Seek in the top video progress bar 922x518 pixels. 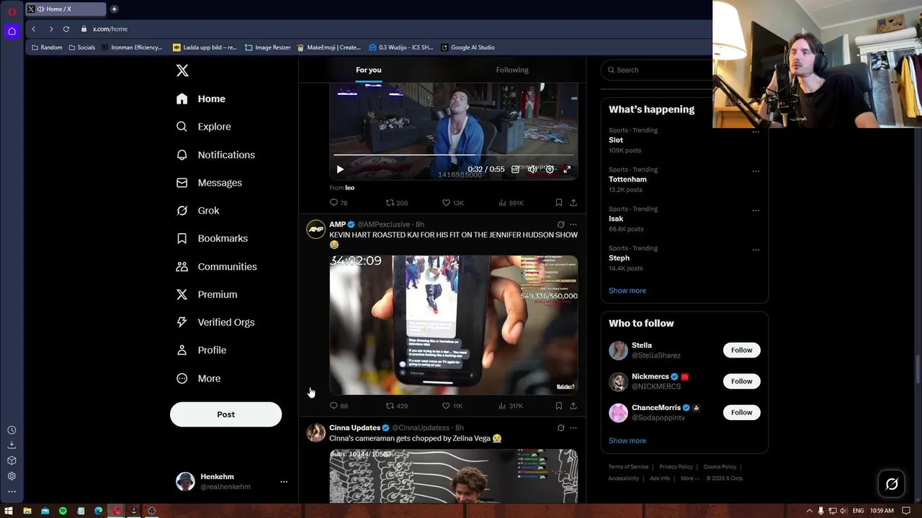(x=454, y=155)
